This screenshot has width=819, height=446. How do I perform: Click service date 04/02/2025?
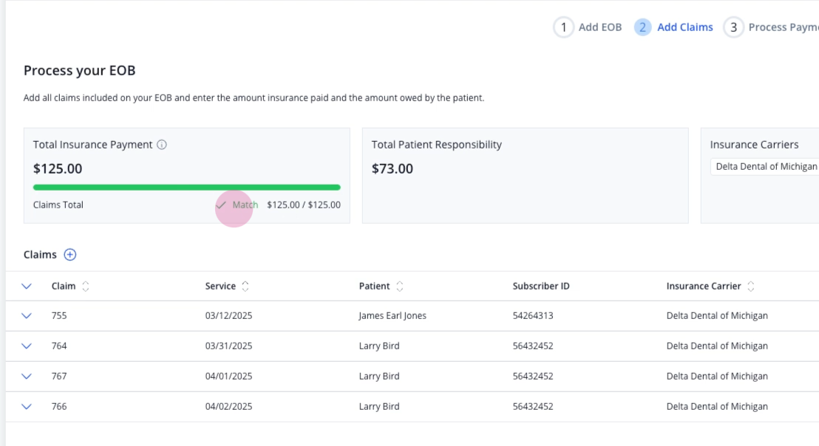point(229,406)
